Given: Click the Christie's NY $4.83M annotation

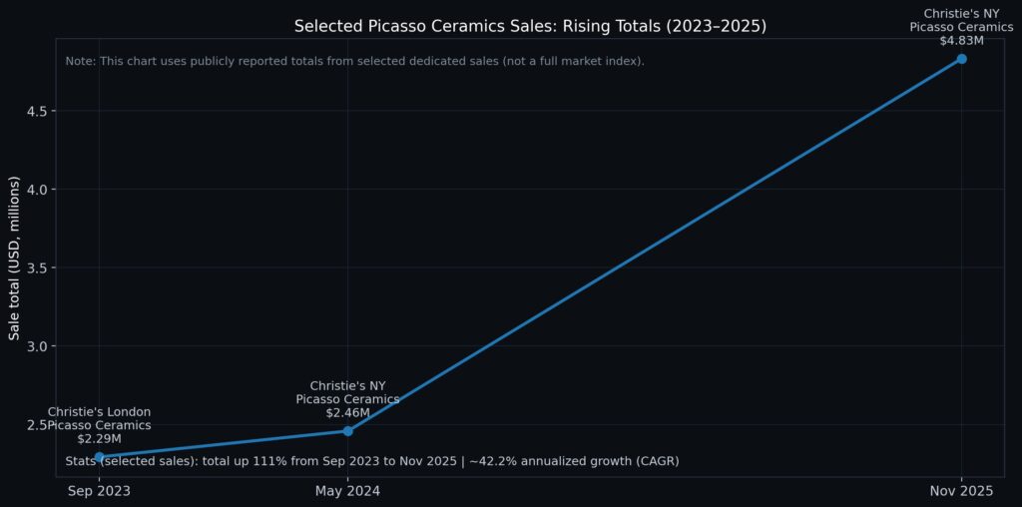Looking at the screenshot, I should [961, 27].
